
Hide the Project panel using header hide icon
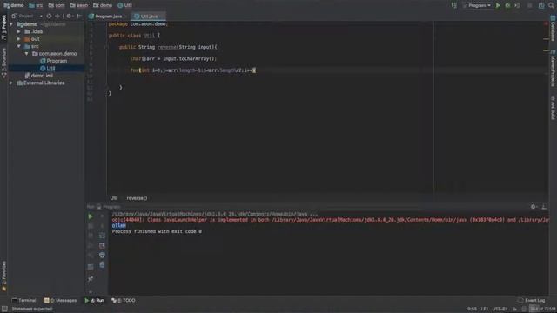click(x=79, y=16)
